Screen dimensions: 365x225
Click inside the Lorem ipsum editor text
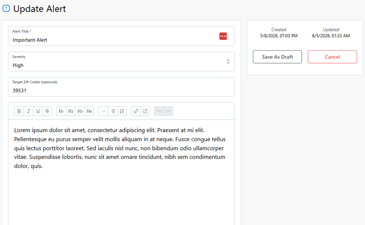tap(119, 148)
